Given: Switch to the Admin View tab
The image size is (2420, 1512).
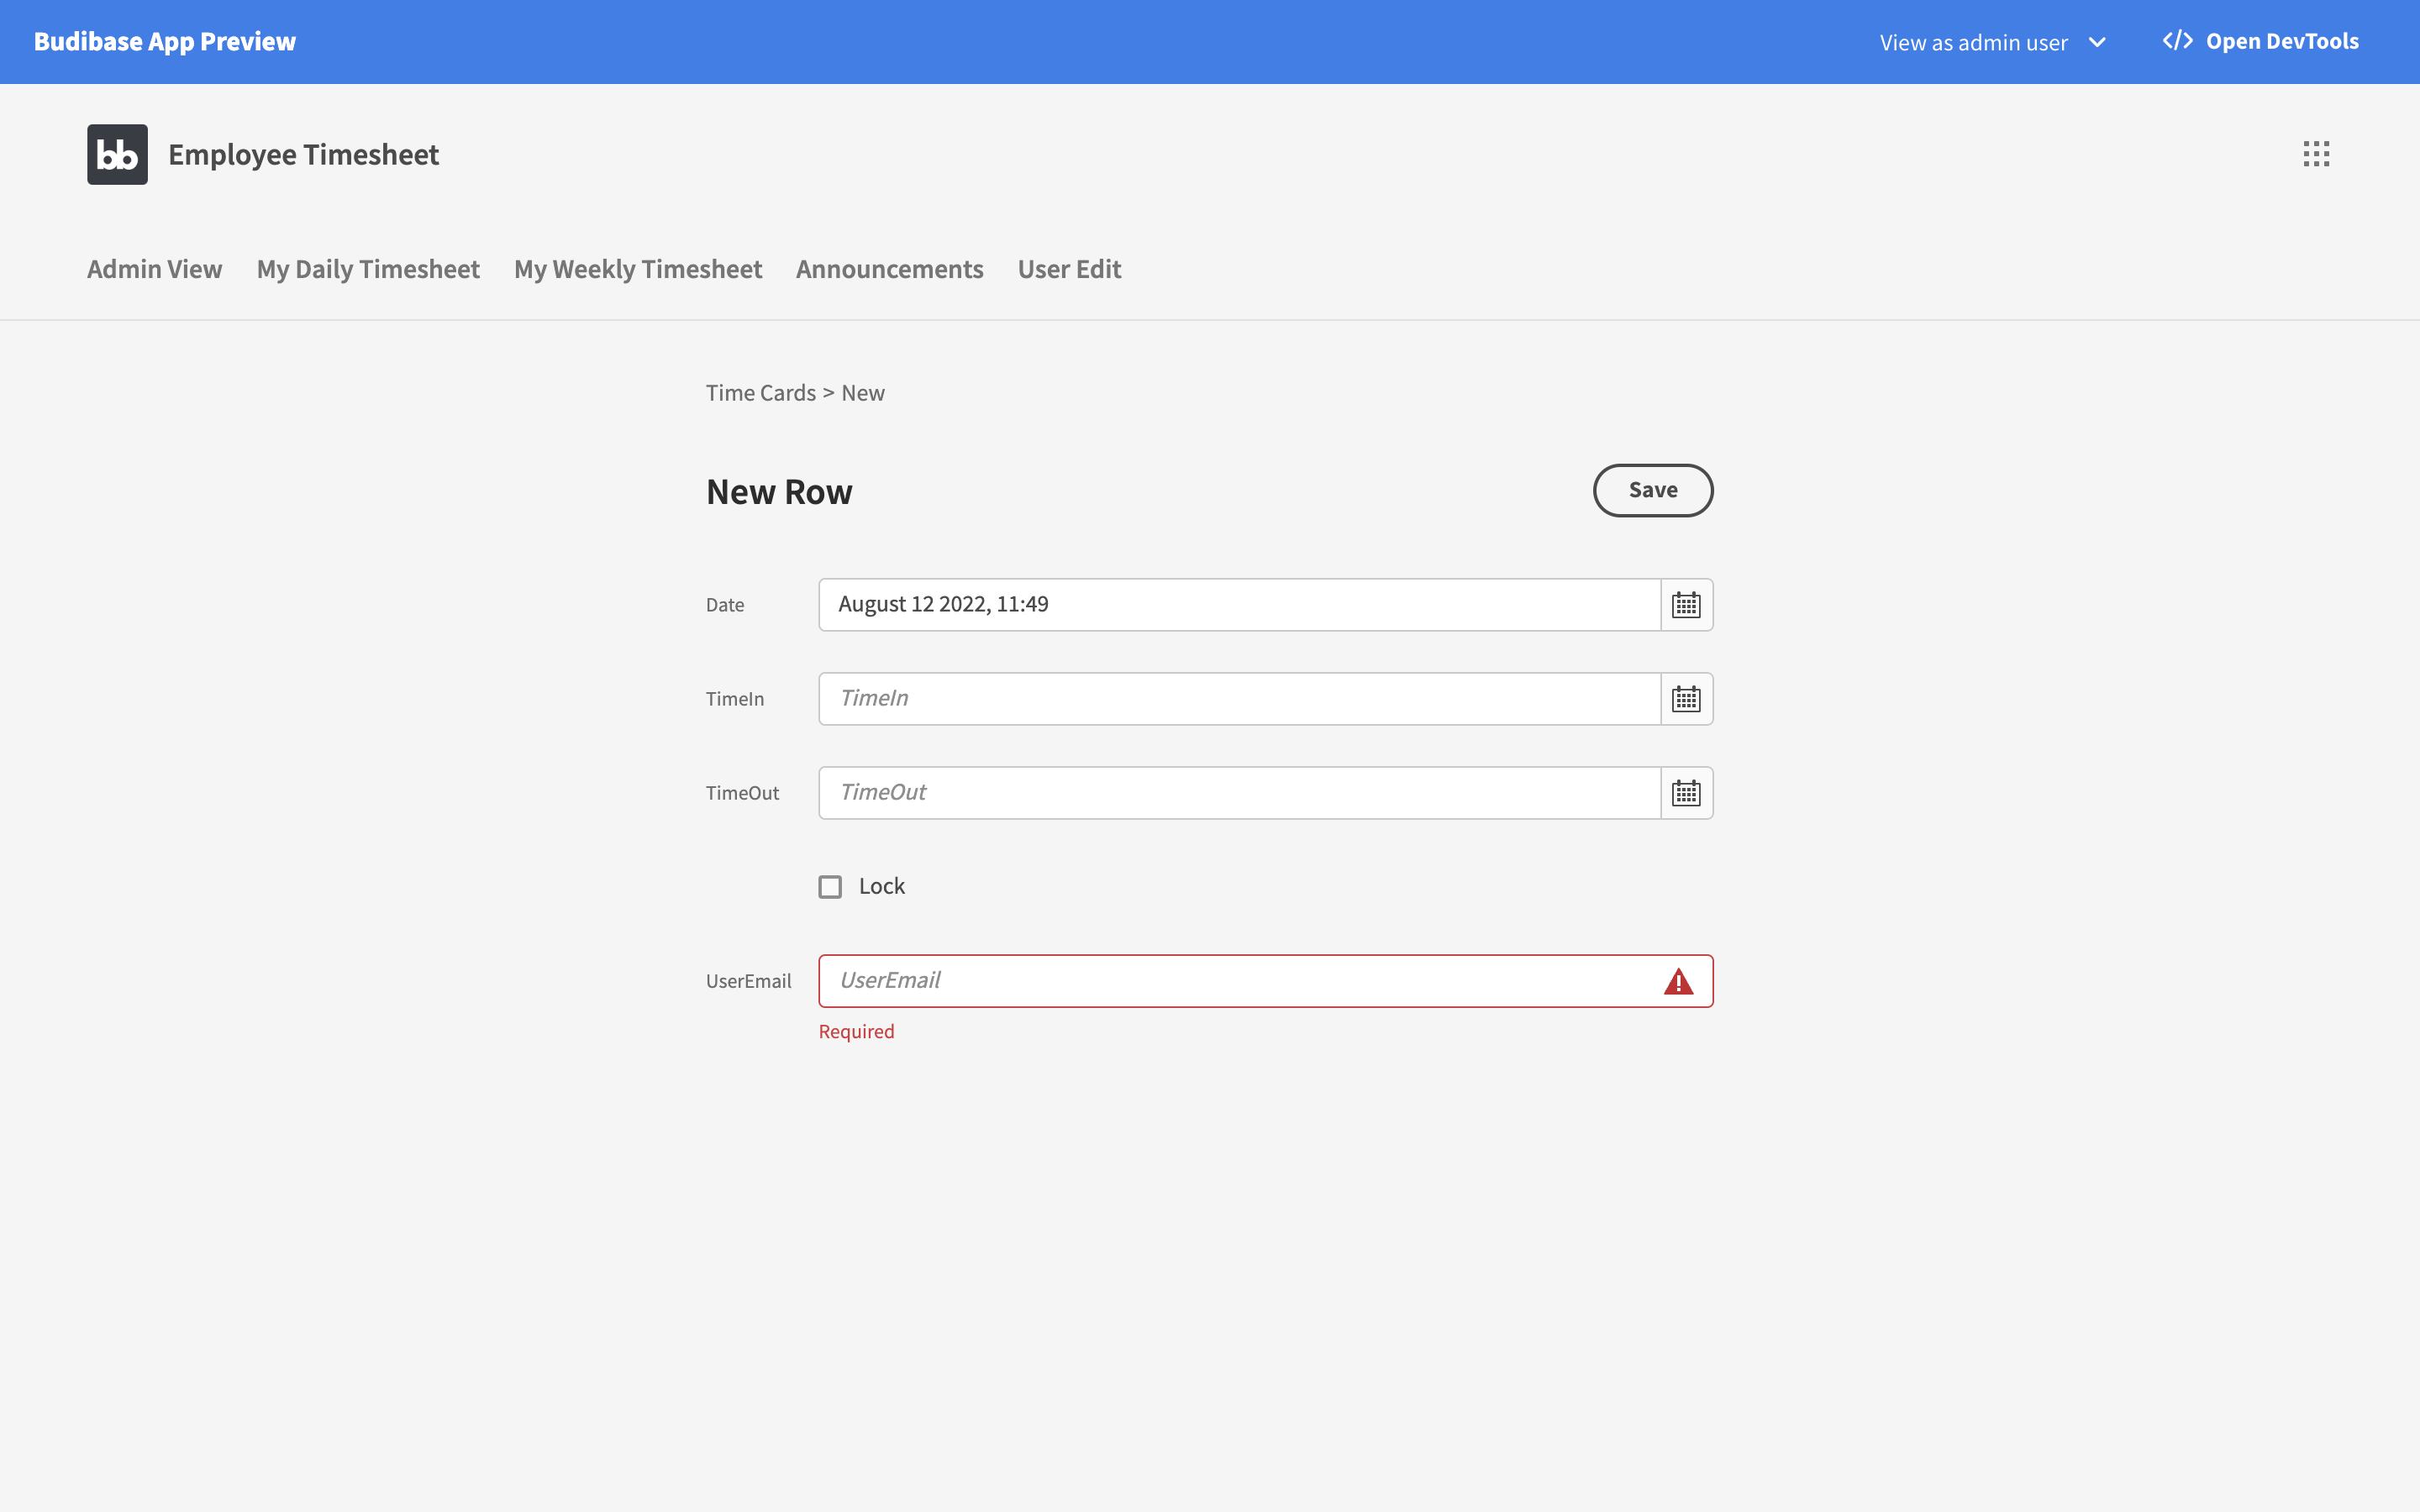Looking at the screenshot, I should [x=153, y=269].
